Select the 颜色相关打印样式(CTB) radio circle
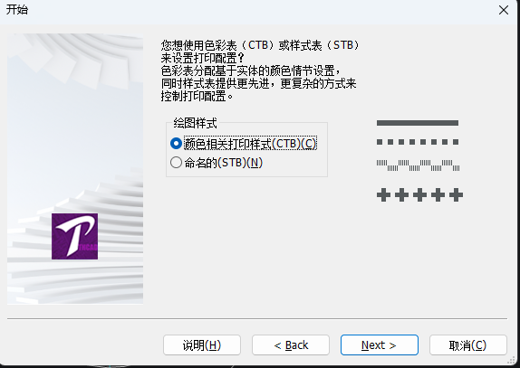Viewport: 520px width, 368px height. 176,143
